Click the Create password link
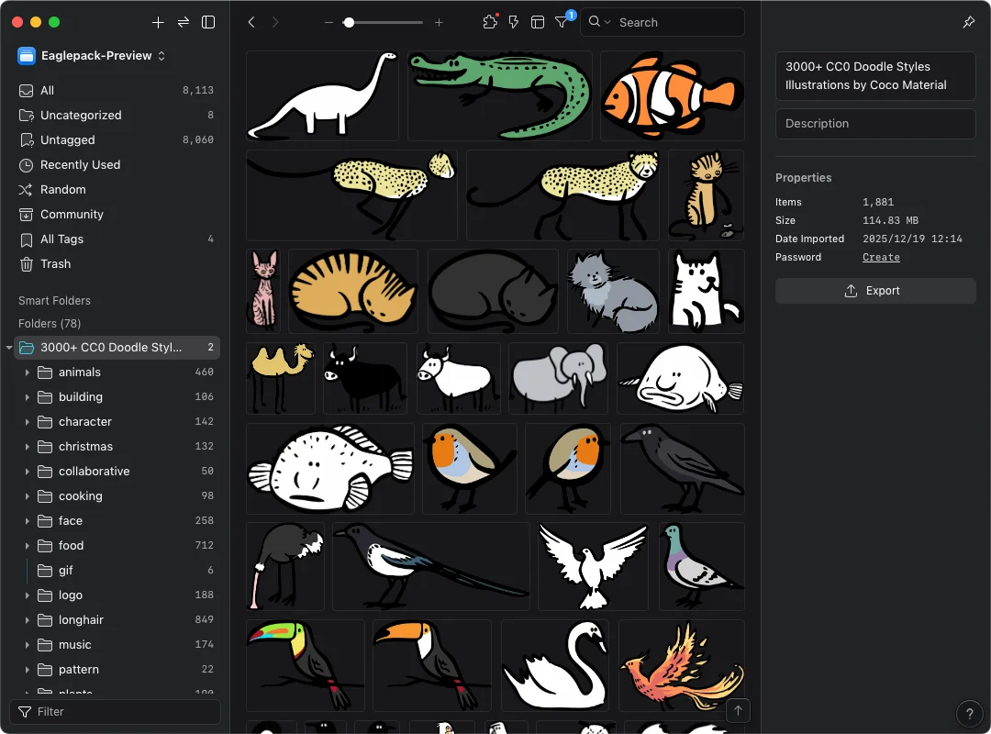This screenshot has height=734, width=991. pyautogui.click(x=881, y=258)
